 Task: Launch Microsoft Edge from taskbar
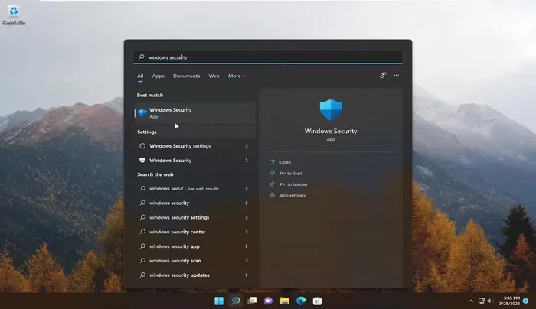301,301
